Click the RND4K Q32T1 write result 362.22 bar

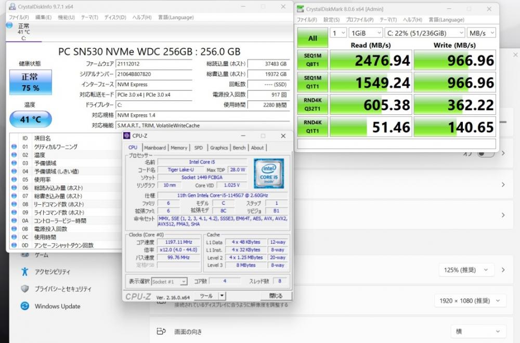coord(454,104)
